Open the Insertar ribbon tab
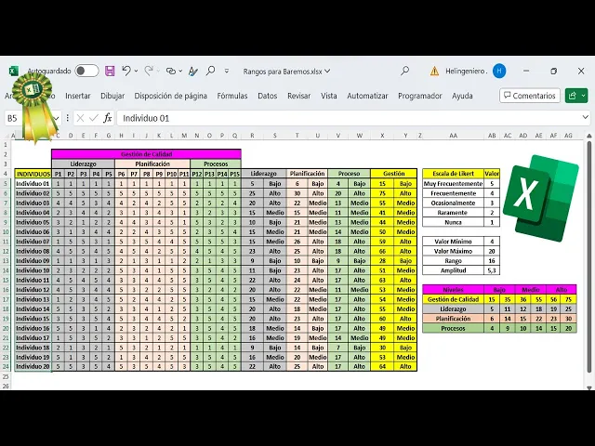 pyautogui.click(x=78, y=96)
